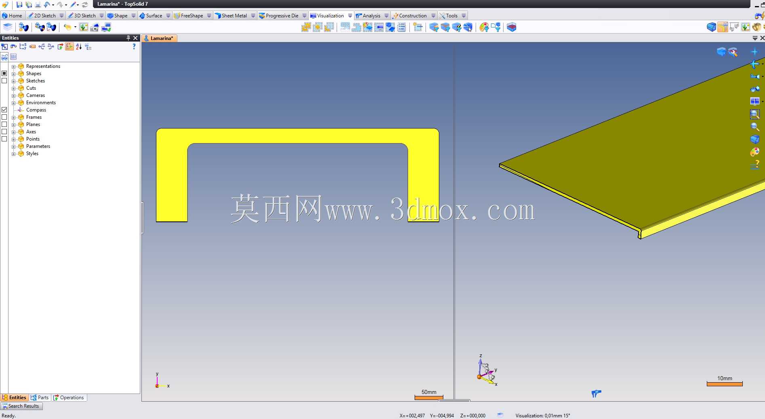Click the magnifier zoom icon on right sidebar
Viewport: 765px width, 419px height.
[x=754, y=127]
